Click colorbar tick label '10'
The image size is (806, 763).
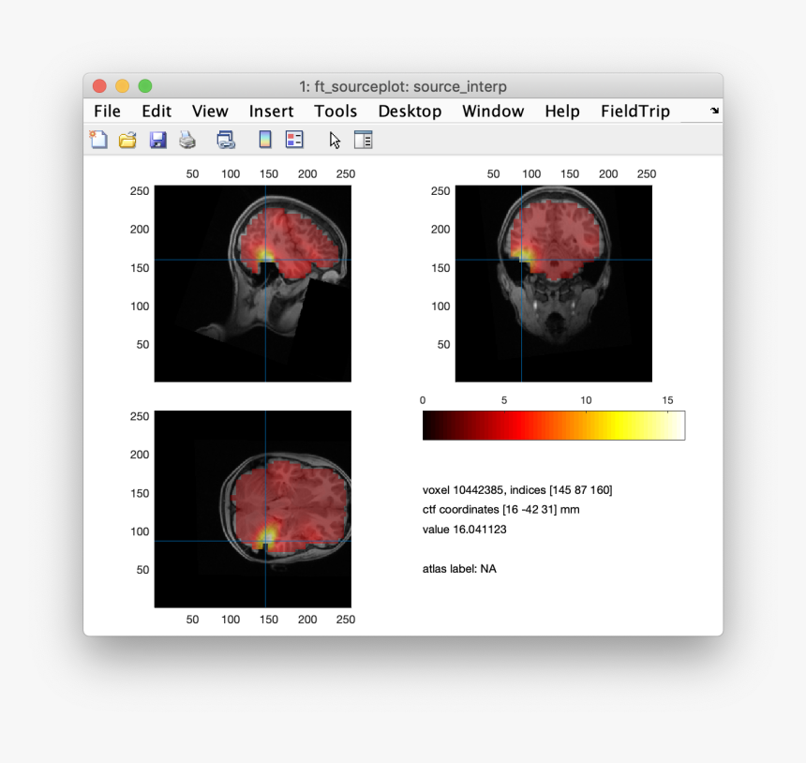tap(586, 400)
